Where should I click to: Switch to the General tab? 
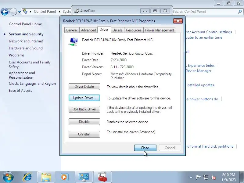click(x=72, y=30)
